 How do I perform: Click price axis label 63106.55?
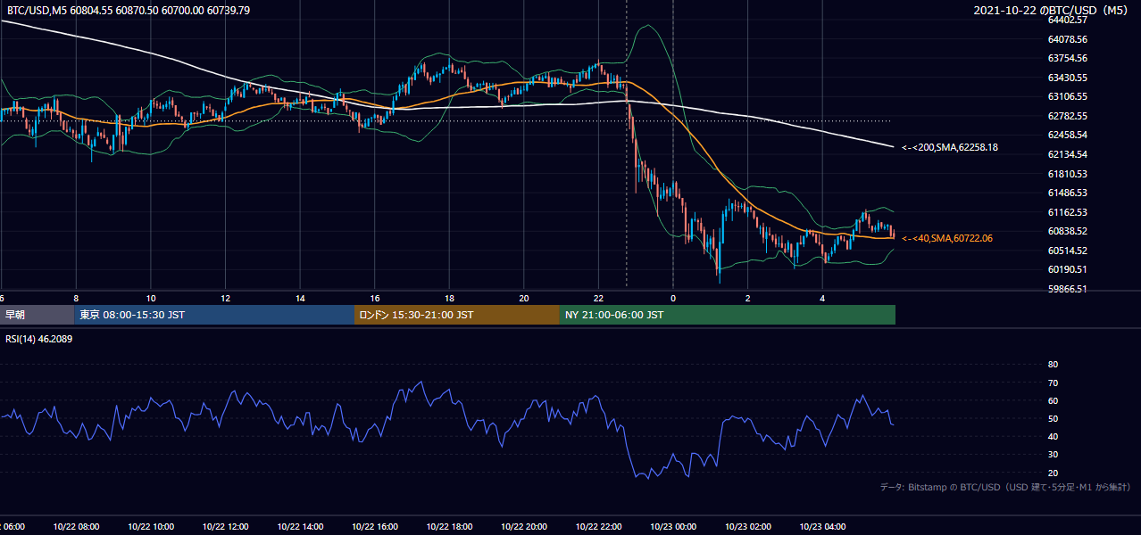1067,96
